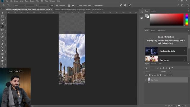Cancel the current crop operation
The width and height of the screenshot is (190, 107).
[x=125, y=5]
